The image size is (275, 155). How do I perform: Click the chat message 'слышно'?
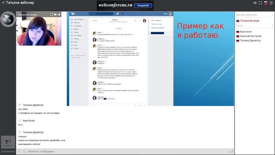coord(22,136)
